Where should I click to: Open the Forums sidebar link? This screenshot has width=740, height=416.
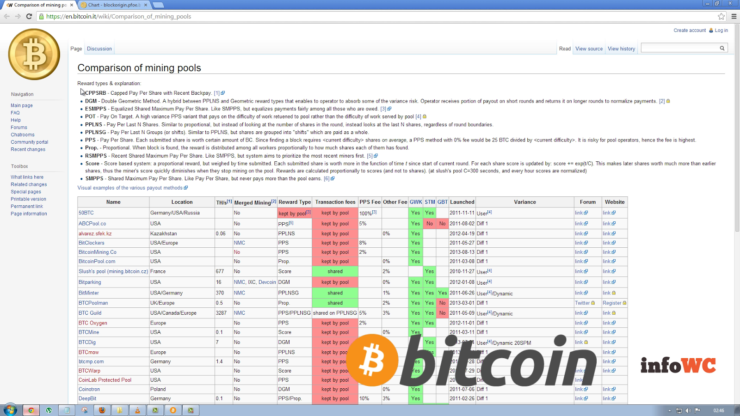[x=19, y=128]
